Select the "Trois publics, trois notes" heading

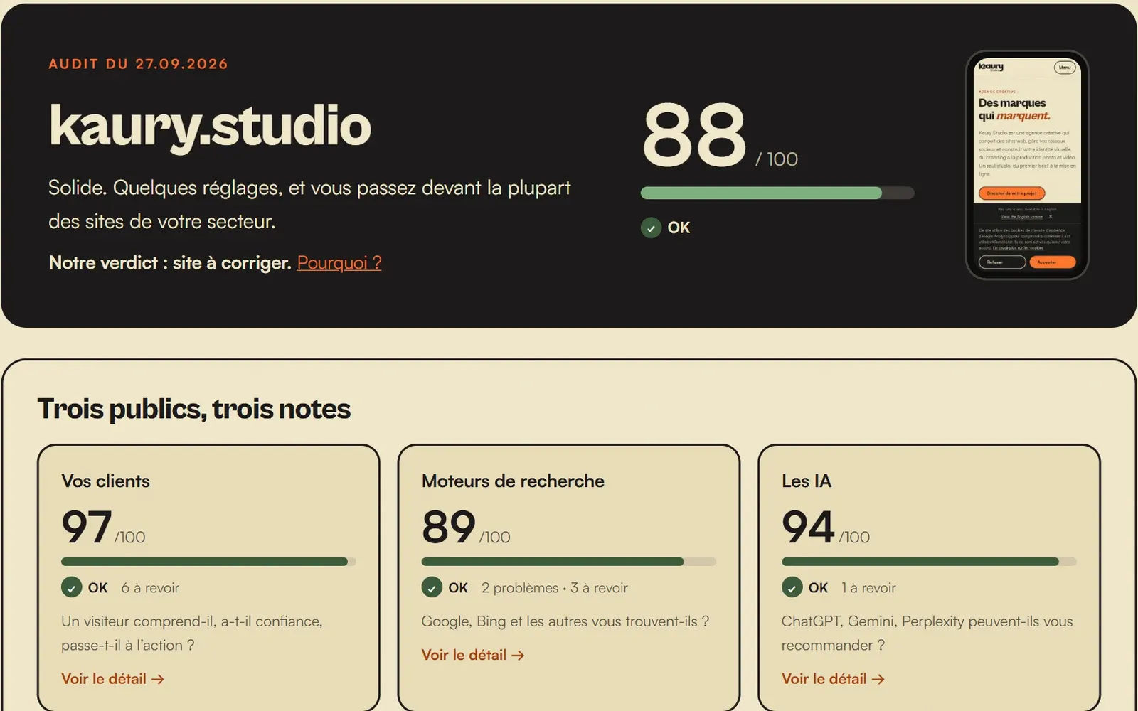194,409
